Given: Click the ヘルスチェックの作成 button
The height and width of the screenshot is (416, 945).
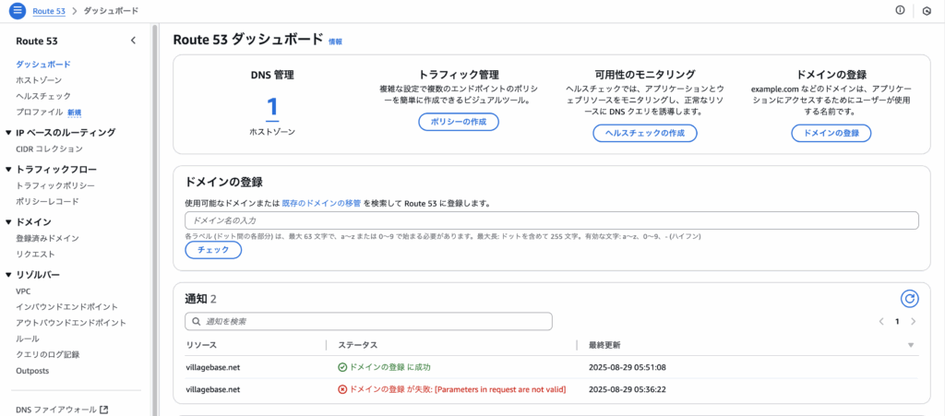Looking at the screenshot, I should click(x=645, y=133).
